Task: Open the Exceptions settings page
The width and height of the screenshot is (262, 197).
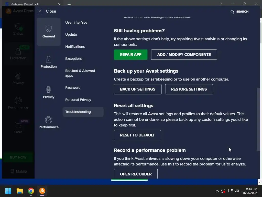Action: pos(74,59)
